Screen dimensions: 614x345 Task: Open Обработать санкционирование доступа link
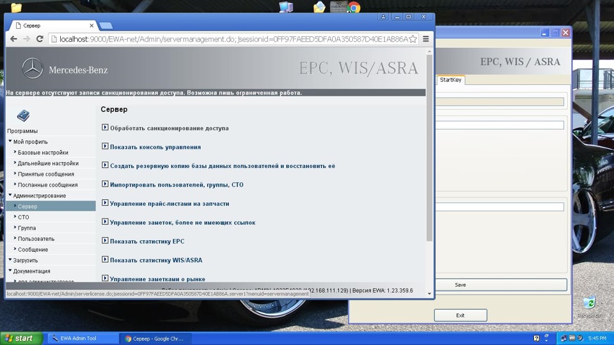click(169, 128)
